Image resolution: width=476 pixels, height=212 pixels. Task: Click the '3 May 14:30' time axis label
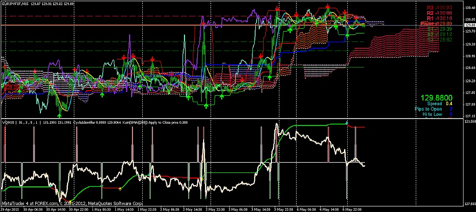pyautogui.click(x=260, y=210)
